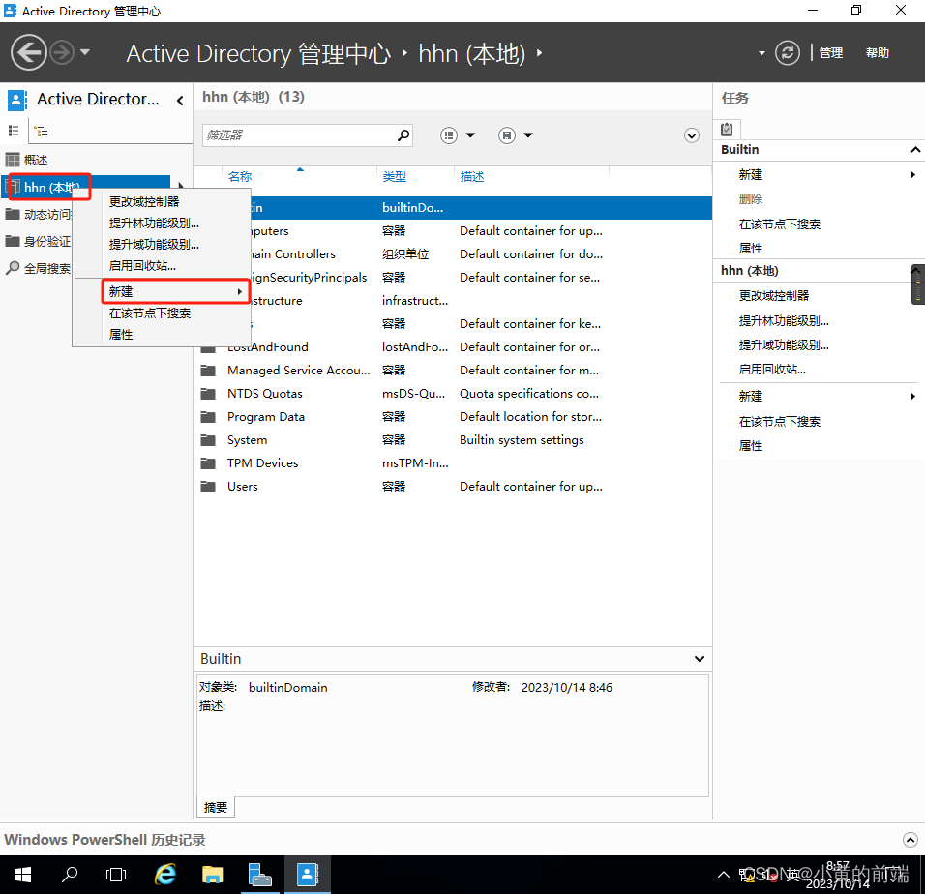Open taskbar search
This screenshot has width=925, height=894.
click(70, 875)
